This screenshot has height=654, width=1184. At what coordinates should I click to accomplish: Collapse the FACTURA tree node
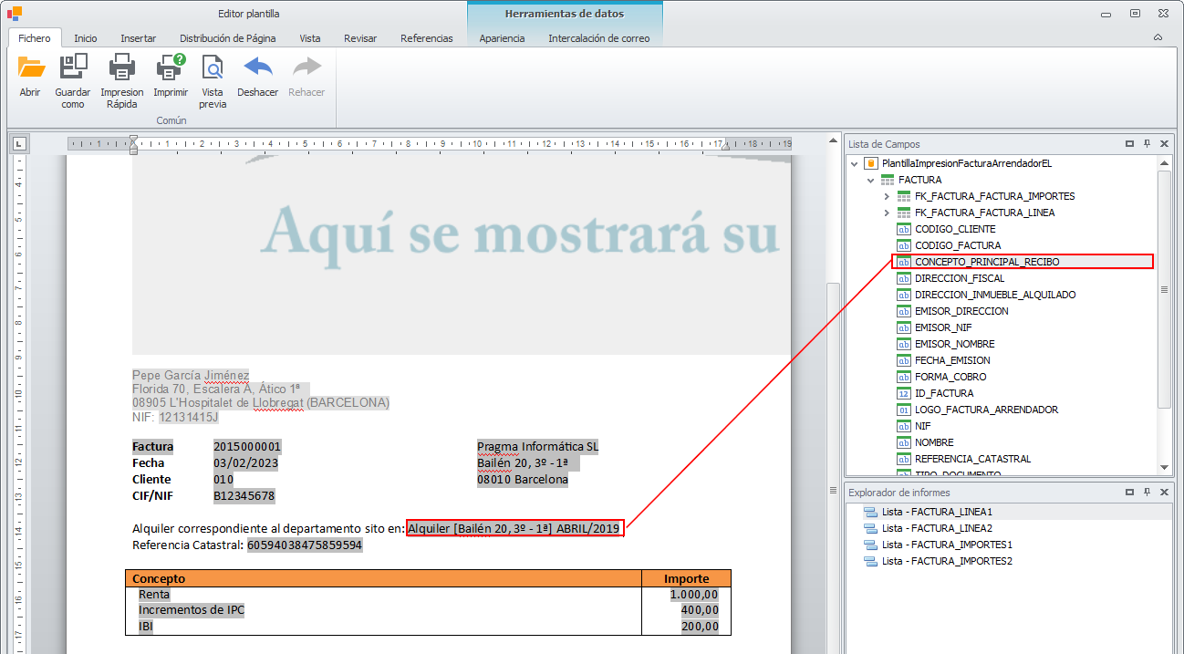coord(870,180)
